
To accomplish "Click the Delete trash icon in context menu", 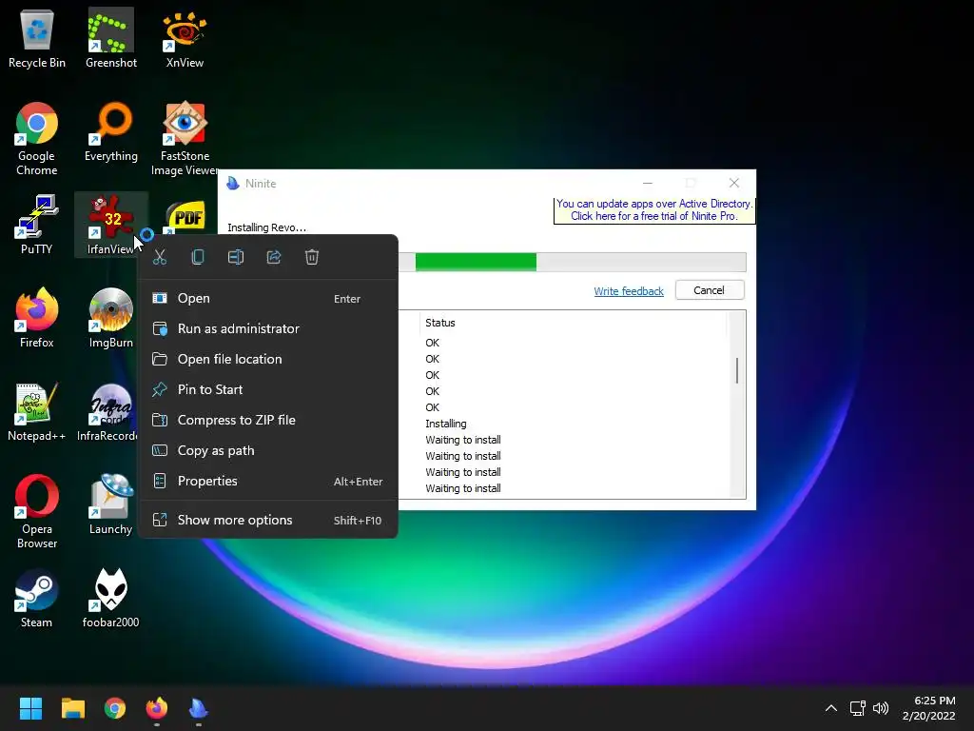I will coord(312,257).
